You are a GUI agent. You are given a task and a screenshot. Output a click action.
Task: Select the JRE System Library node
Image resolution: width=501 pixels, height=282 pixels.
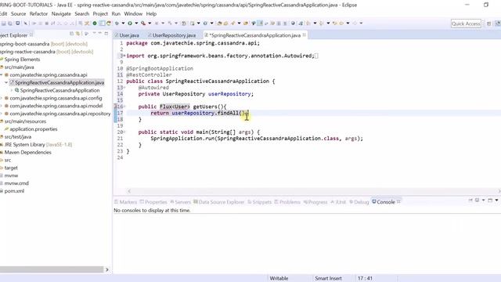tap(38, 144)
